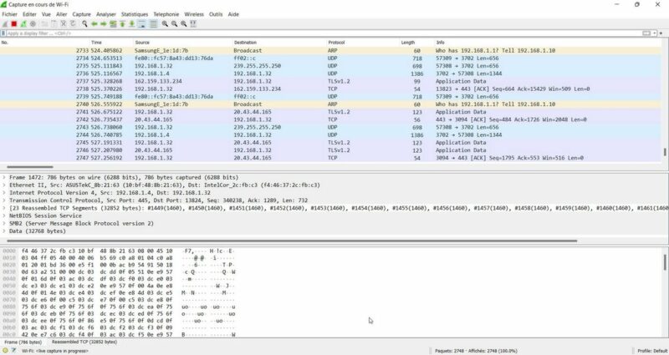The width and height of the screenshot is (669, 355).
Task: Expand NetBIOS Session Service row
Action: 4,216
